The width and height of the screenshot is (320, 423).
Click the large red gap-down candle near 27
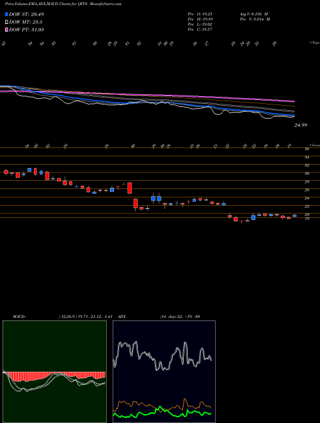(x=129, y=188)
